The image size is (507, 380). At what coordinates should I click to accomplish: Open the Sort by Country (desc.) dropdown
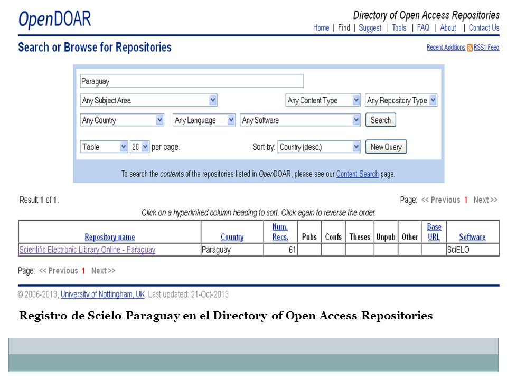(x=319, y=147)
